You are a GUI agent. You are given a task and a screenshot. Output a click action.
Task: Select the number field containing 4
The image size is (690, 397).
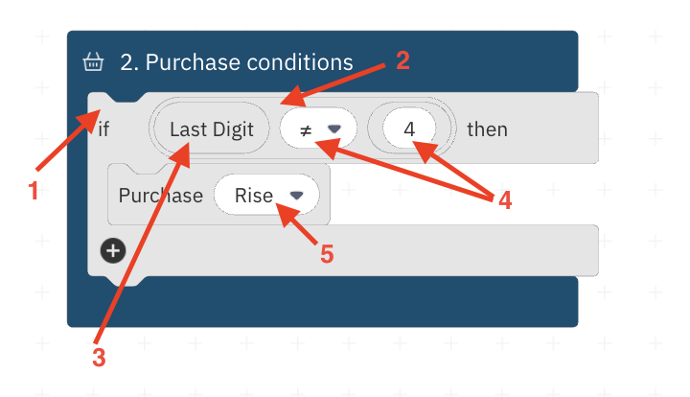pyautogui.click(x=409, y=128)
